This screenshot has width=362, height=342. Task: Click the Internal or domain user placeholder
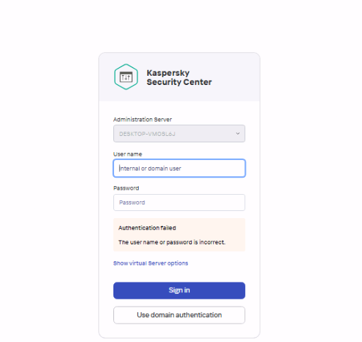click(150, 169)
